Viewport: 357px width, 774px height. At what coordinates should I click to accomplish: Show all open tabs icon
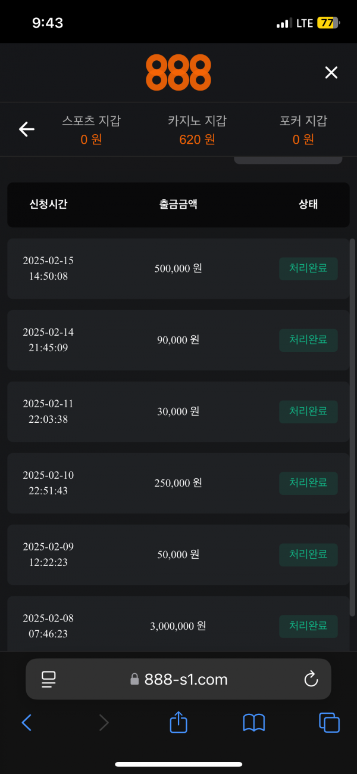click(x=329, y=723)
